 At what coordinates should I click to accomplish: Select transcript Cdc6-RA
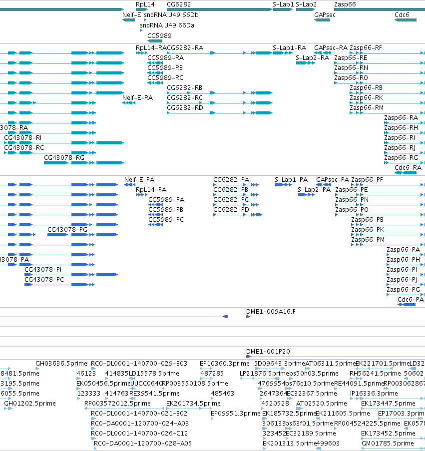pos(408,168)
